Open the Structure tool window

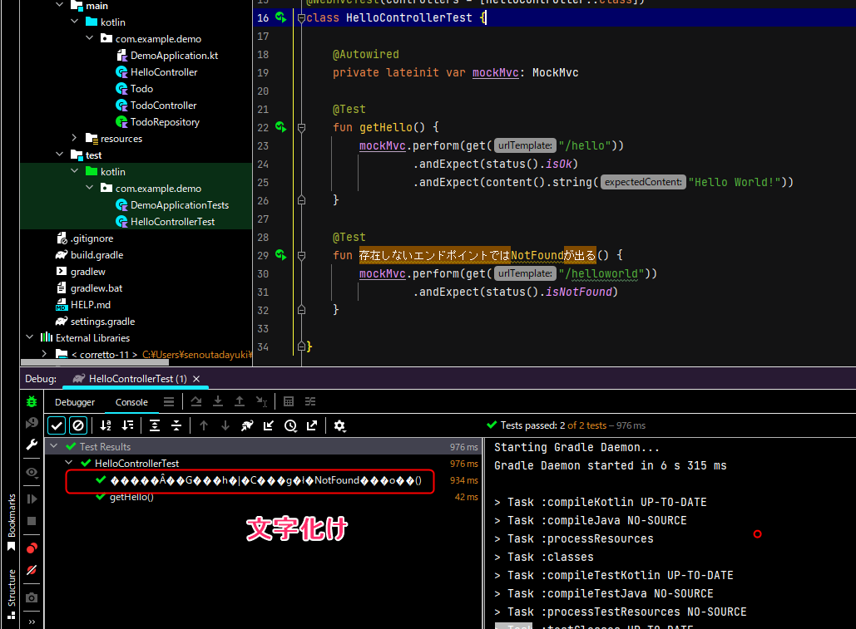[12, 594]
